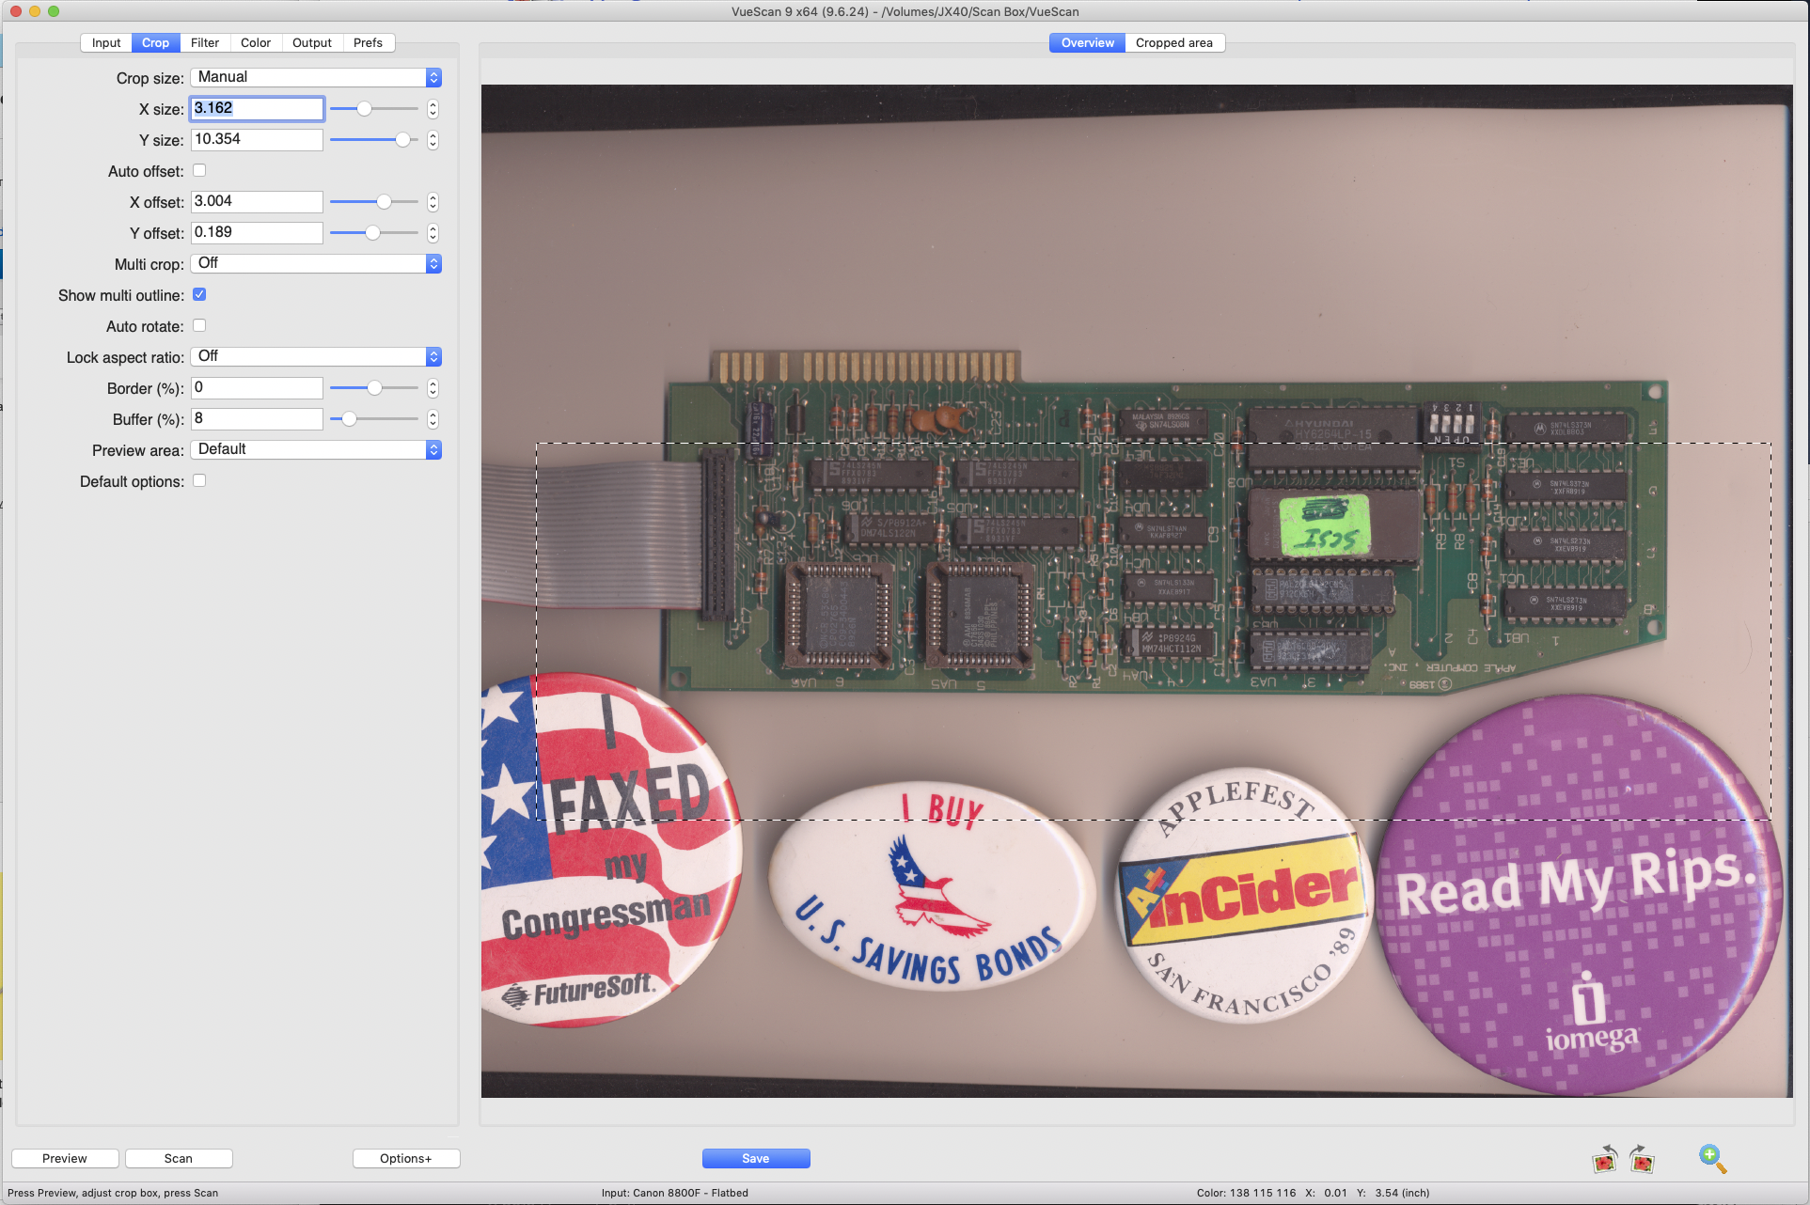This screenshot has height=1205, width=1810.
Task: Click the rotate left image icon
Action: pyautogui.click(x=1605, y=1159)
